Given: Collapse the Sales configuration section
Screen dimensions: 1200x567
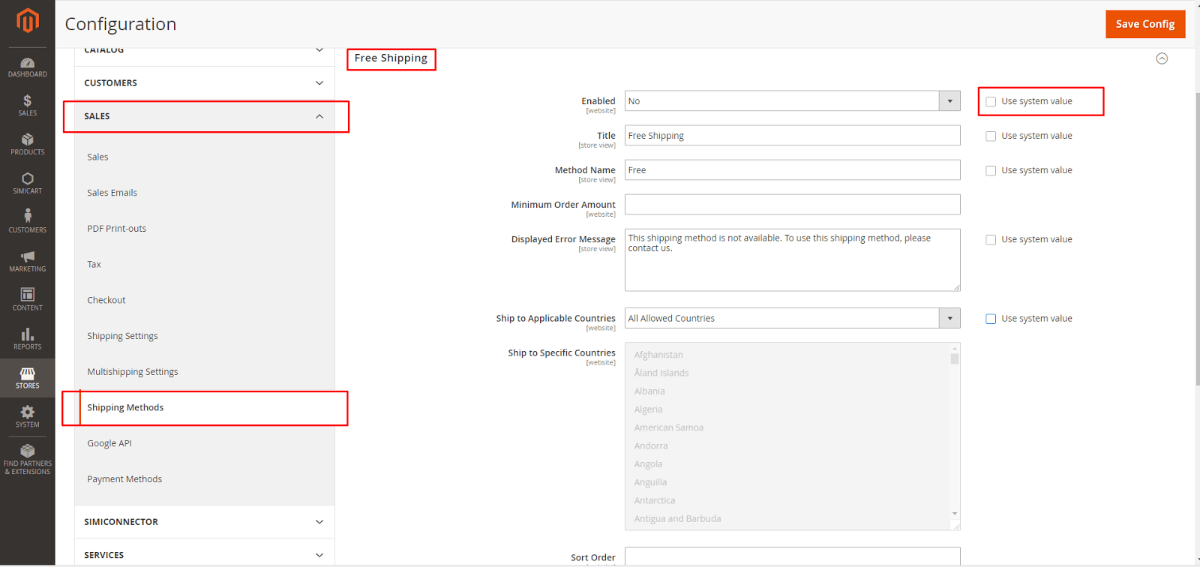Looking at the screenshot, I should pos(205,116).
